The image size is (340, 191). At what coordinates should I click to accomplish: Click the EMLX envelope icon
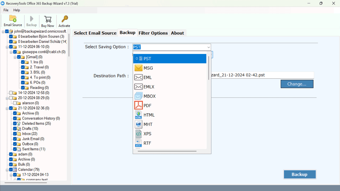pos(139,87)
